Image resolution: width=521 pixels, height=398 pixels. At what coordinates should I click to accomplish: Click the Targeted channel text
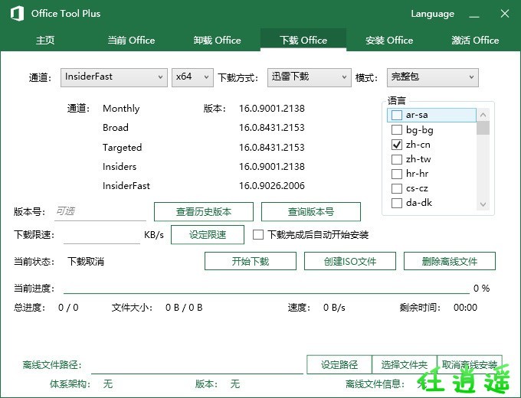123,148
